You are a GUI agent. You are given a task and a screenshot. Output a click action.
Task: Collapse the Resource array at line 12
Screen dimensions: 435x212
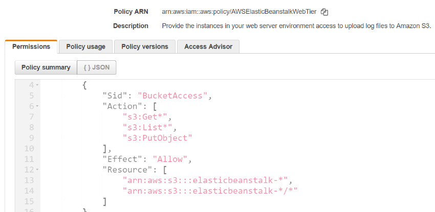pos(37,170)
